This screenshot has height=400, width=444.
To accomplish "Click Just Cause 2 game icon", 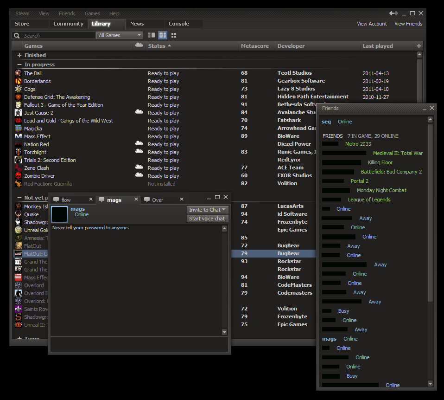I will pos(18,113).
